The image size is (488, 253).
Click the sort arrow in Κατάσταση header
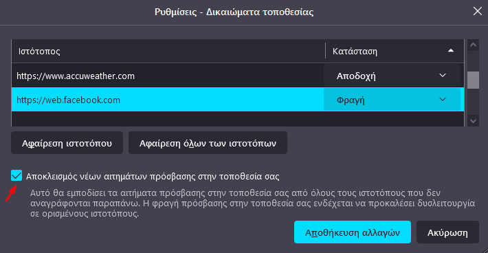click(451, 51)
